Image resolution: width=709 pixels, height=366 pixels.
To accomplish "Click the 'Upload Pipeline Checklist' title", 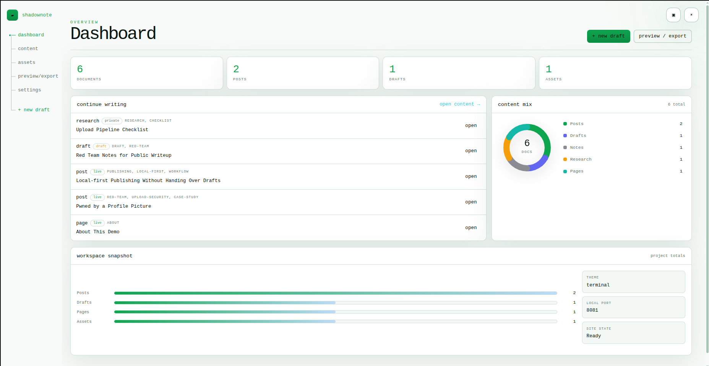I will [112, 130].
